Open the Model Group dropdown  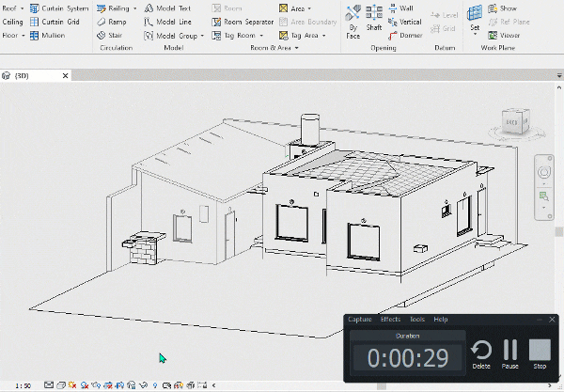click(x=202, y=36)
